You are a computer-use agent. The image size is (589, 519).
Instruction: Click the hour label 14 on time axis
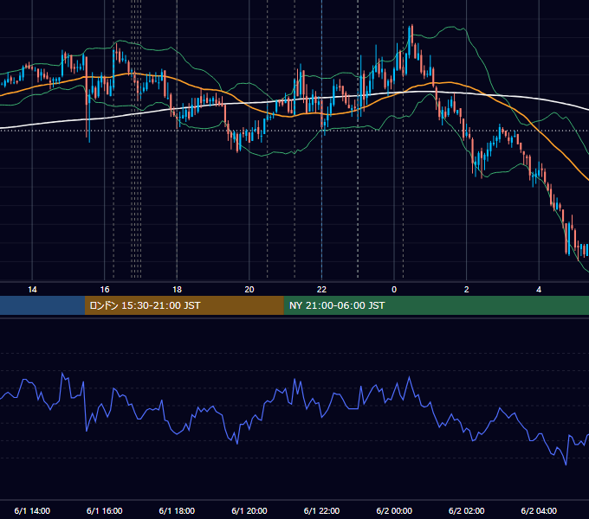[32, 290]
